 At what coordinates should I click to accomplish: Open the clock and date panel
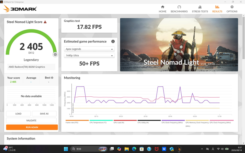(x=236, y=149)
